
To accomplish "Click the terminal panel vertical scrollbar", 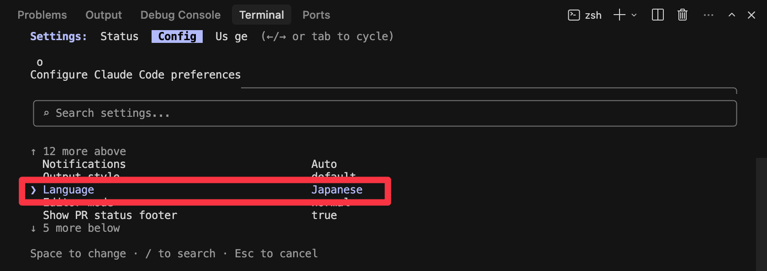I will (x=761, y=214).
